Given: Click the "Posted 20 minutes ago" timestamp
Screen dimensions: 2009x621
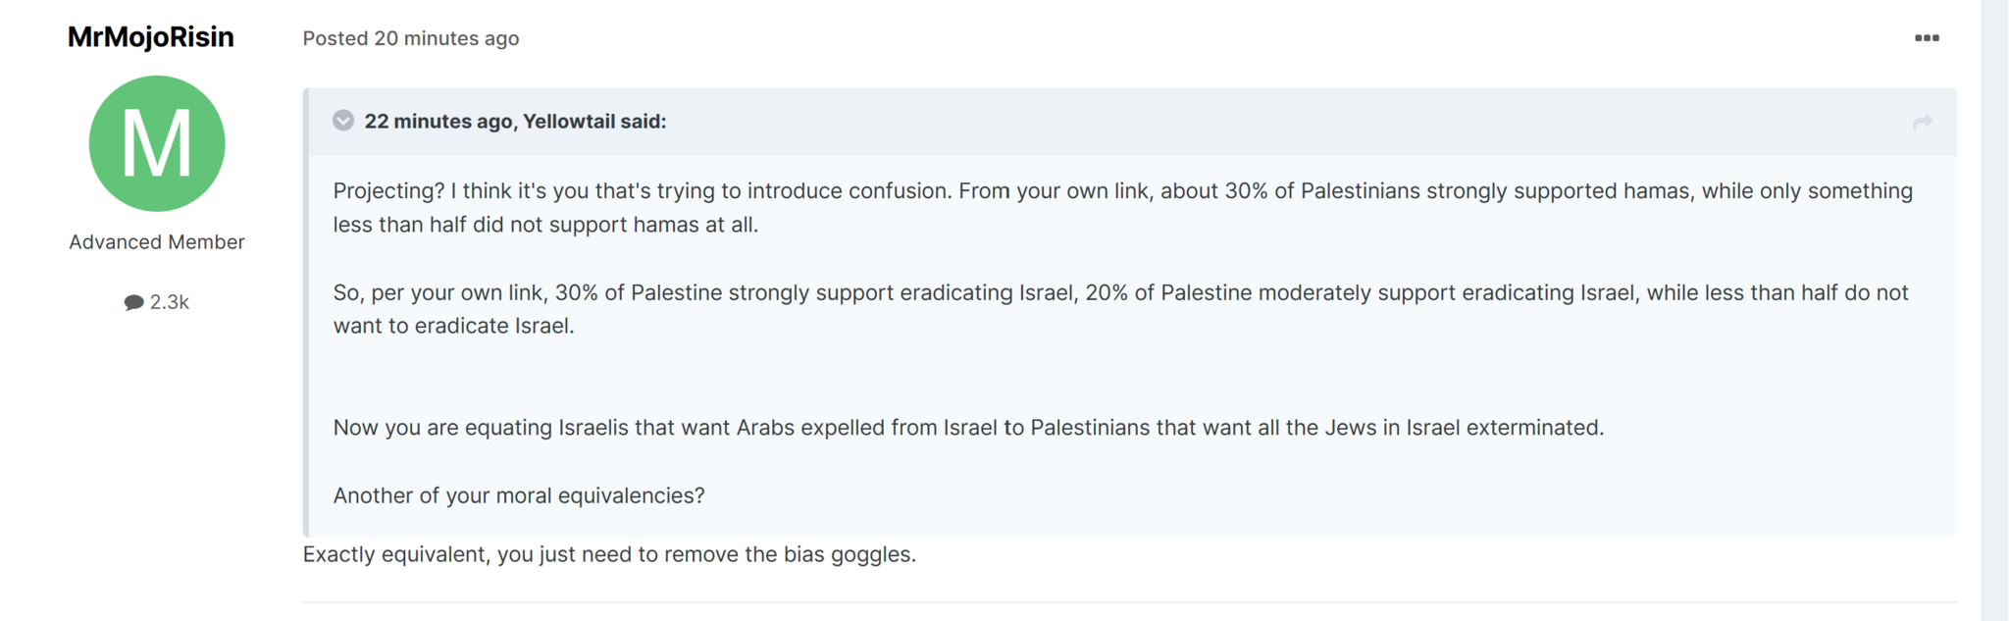Looking at the screenshot, I should coord(411,38).
